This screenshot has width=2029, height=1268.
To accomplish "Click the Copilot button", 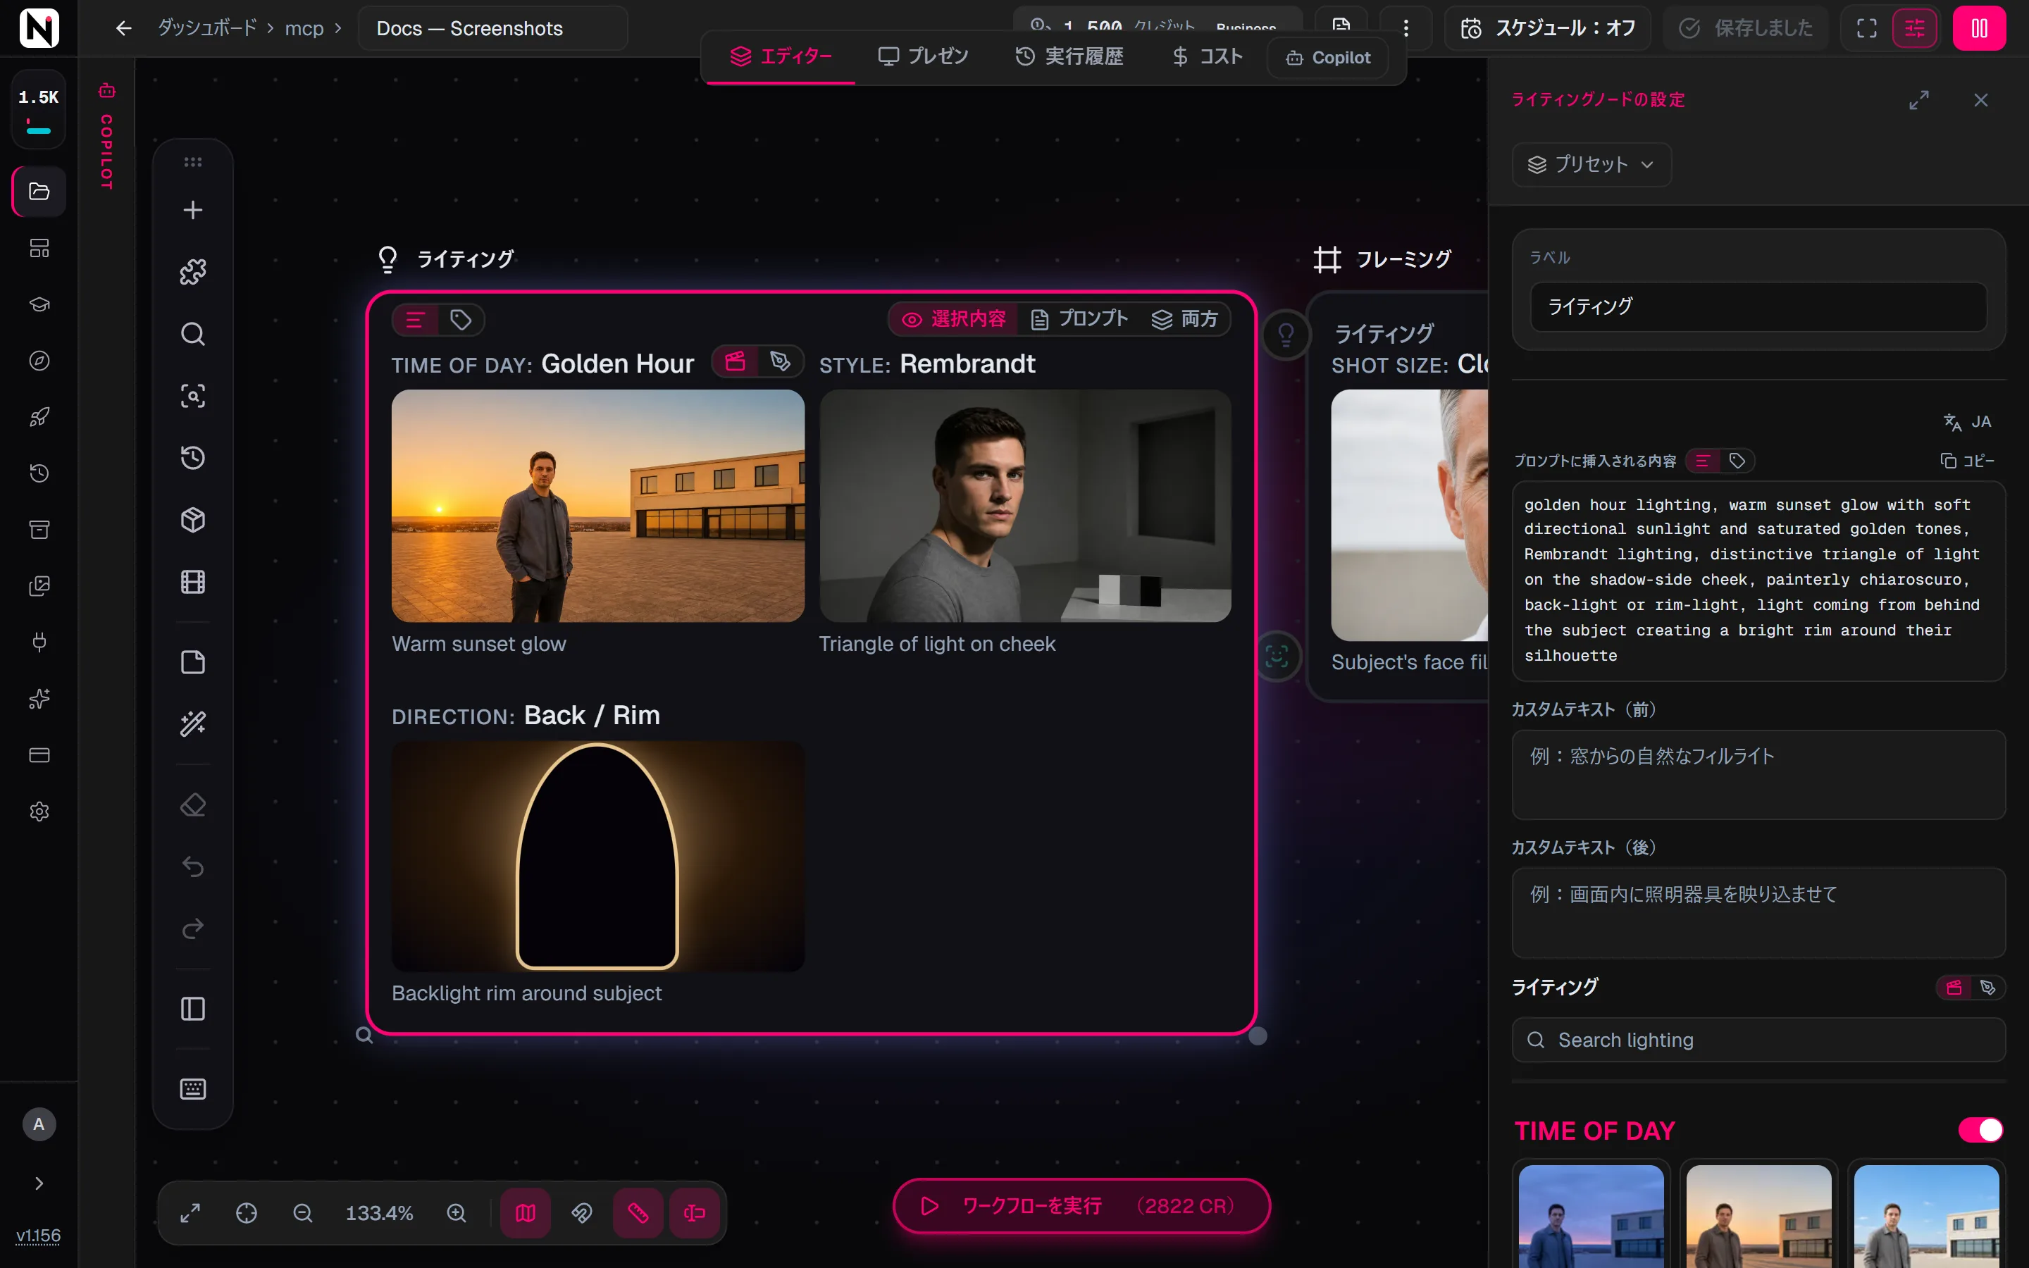I will 1328,57.
